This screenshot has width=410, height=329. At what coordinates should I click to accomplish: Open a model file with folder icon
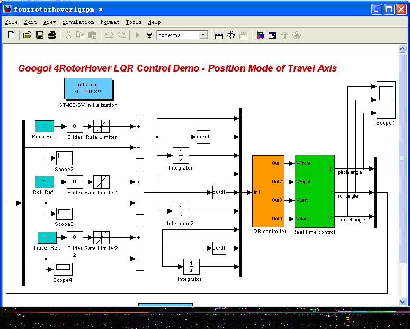pos(27,35)
